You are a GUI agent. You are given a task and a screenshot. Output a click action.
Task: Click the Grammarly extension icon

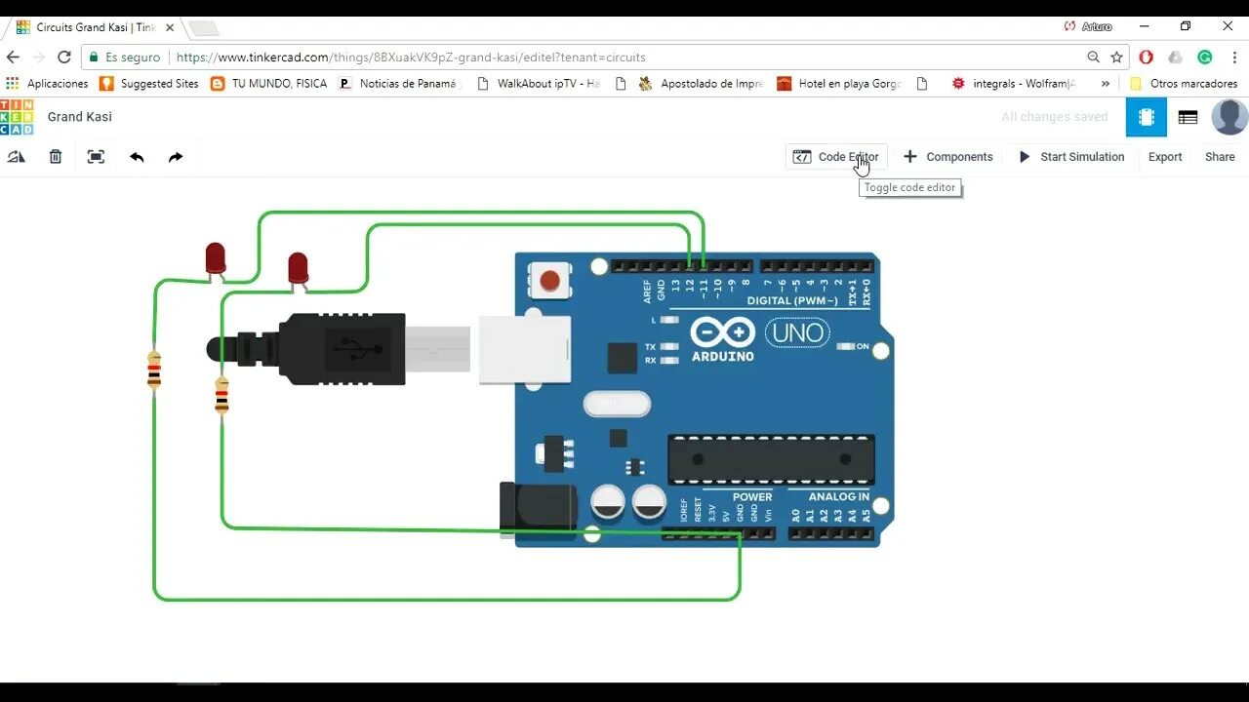pyautogui.click(x=1205, y=57)
